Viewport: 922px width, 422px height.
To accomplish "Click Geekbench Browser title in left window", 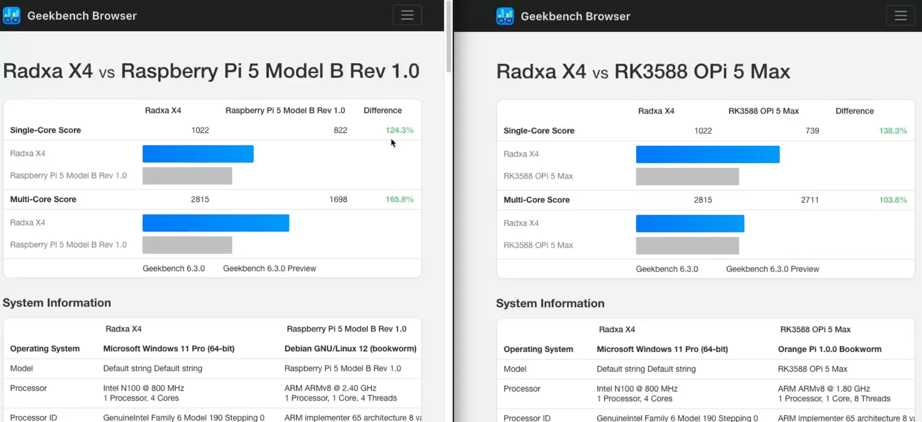I will pyautogui.click(x=82, y=16).
